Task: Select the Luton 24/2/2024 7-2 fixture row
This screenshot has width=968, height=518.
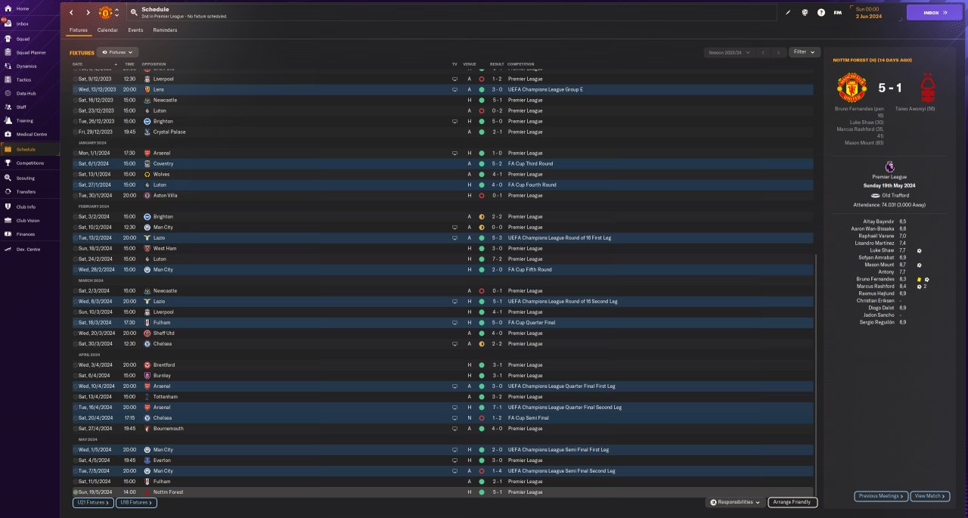Action: tap(443, 259)
